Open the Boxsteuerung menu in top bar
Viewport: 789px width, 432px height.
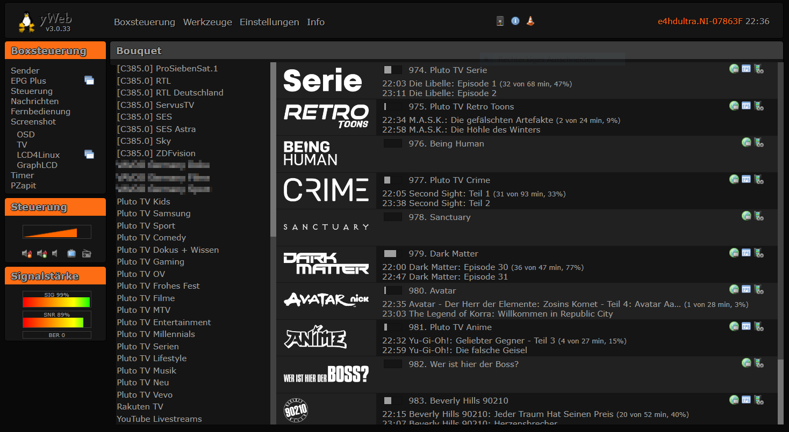[145, 22]
